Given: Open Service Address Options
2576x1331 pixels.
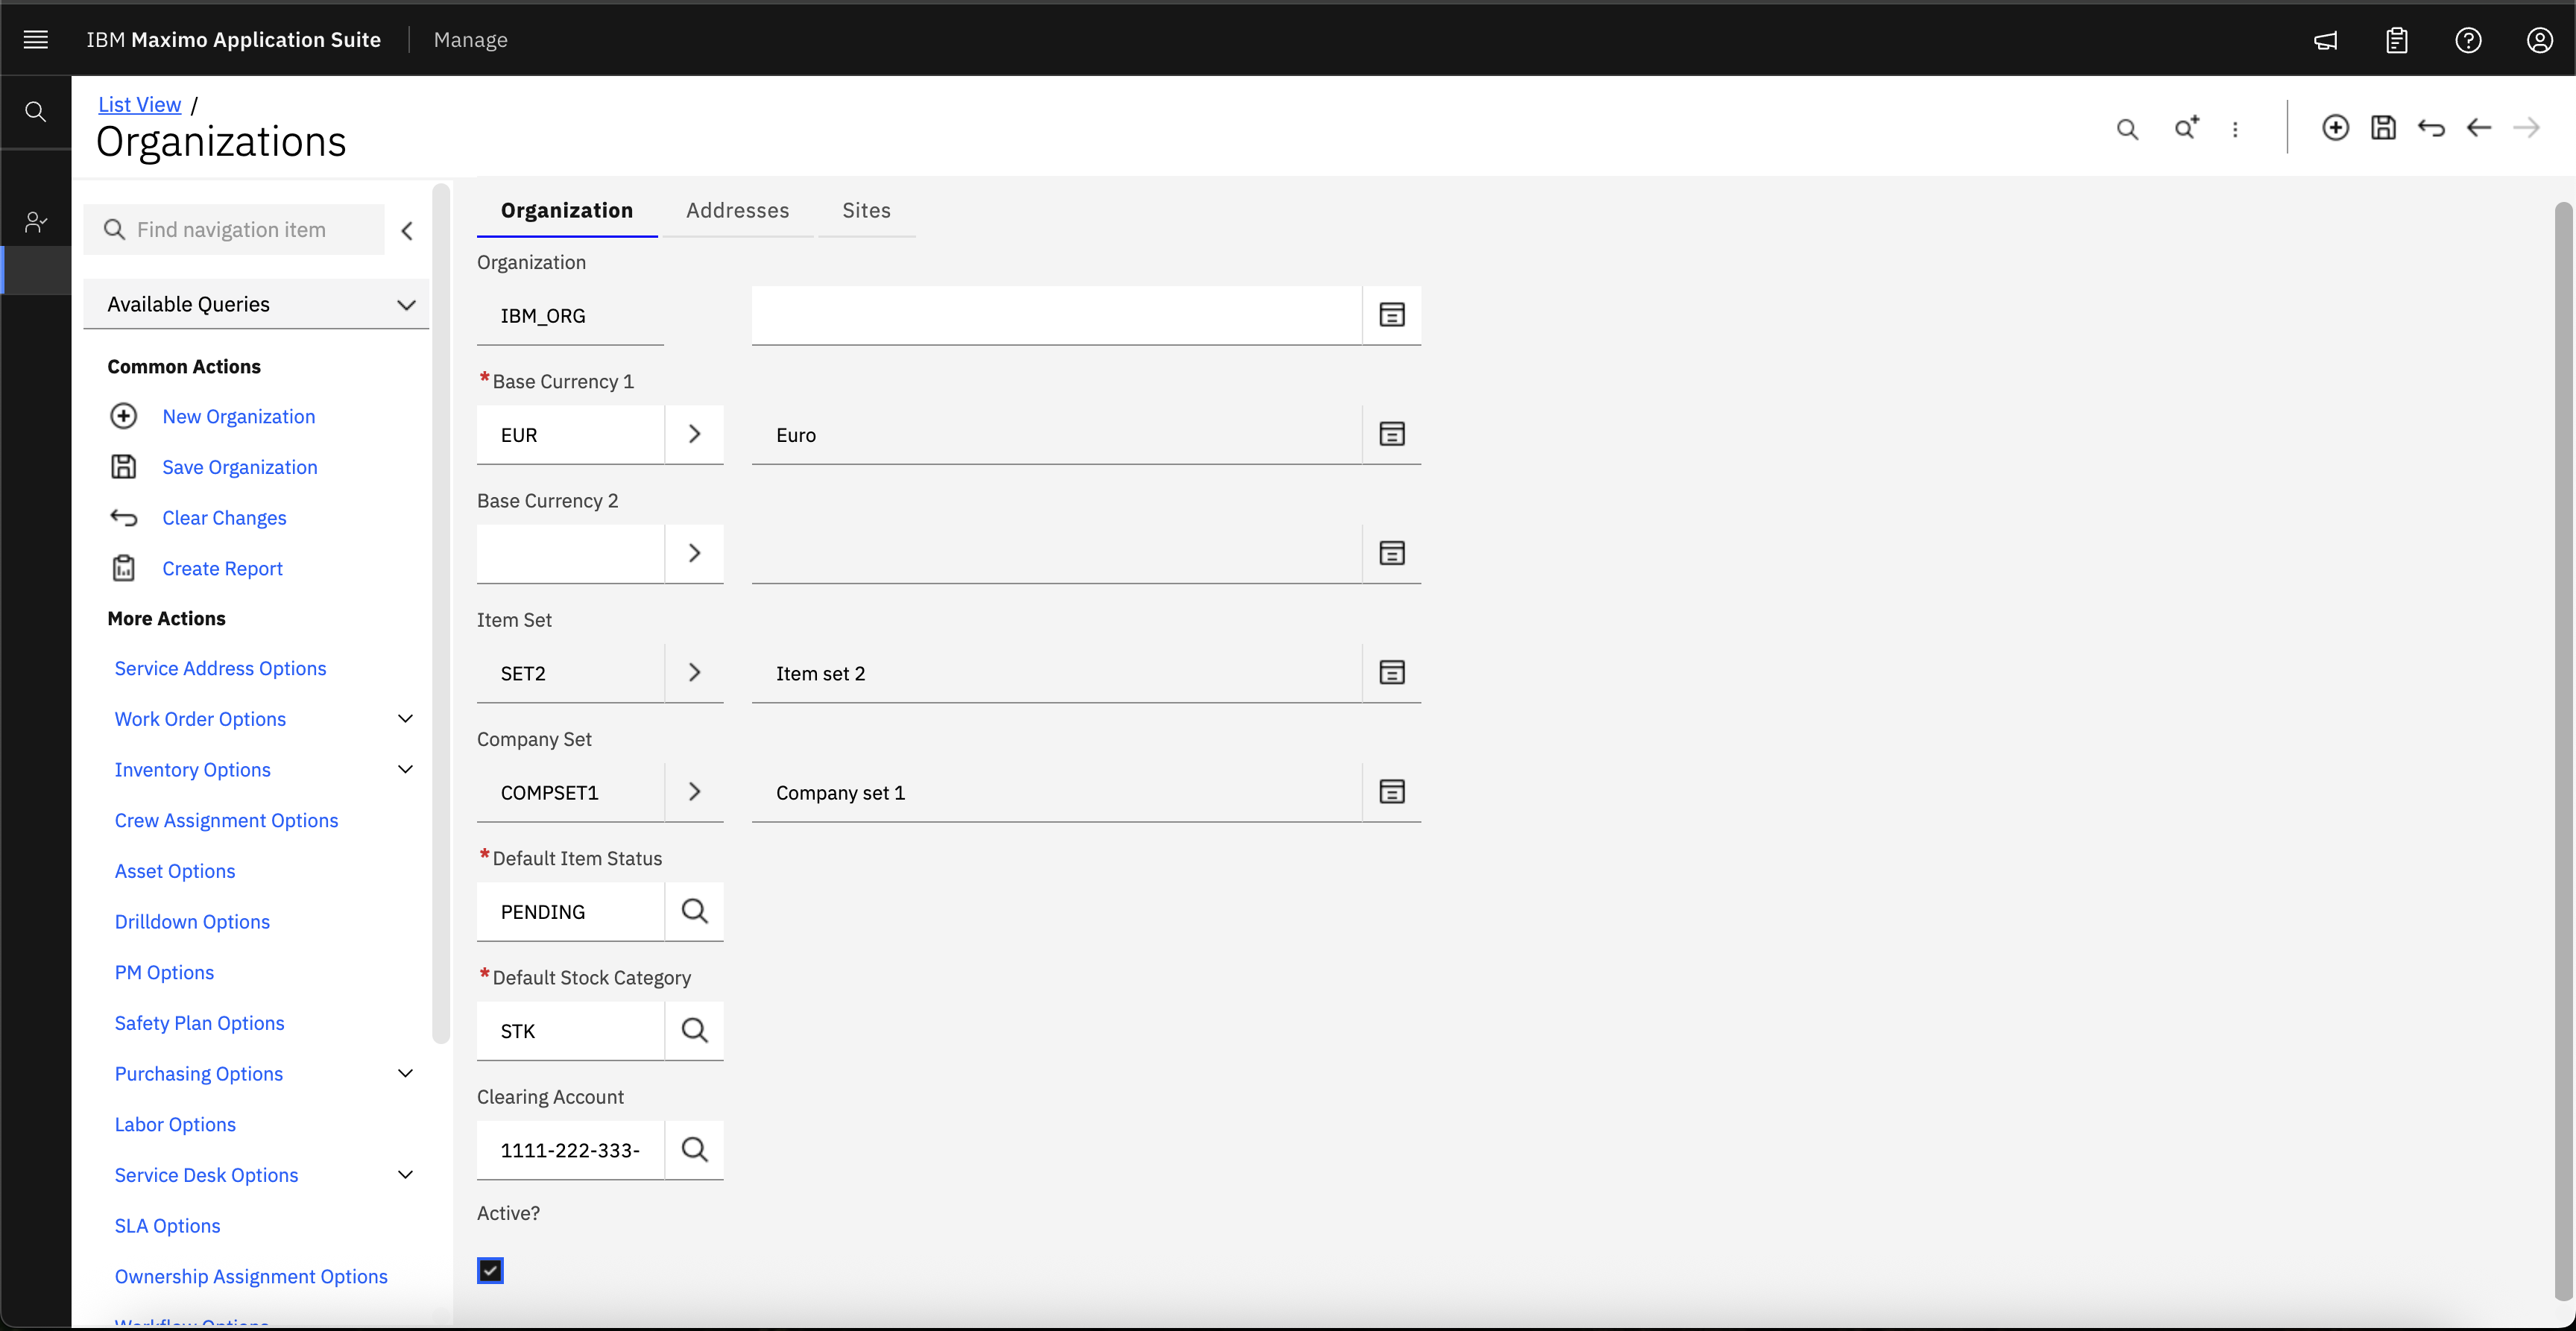Looking at the screenshot, I should 220,669.
